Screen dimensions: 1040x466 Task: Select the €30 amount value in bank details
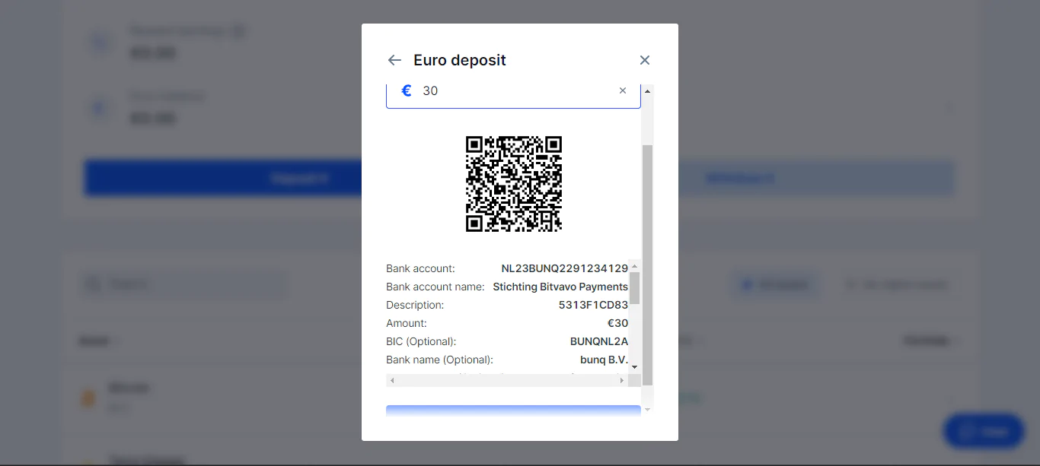pos(617,323)
